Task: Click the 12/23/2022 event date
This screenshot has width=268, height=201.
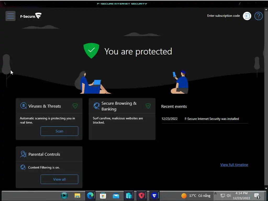Action: tap(170, 119)
